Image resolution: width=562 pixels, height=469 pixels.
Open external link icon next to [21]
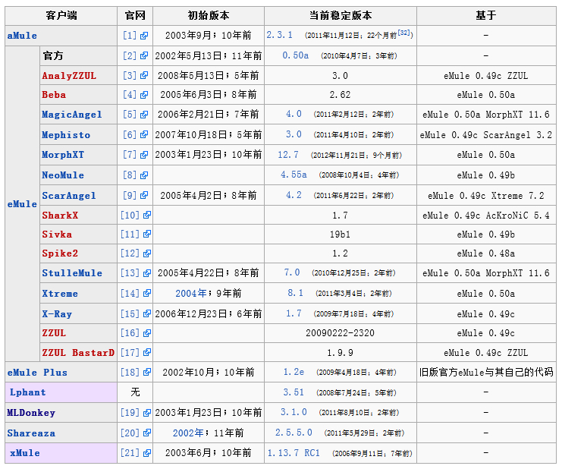[147, 453]
